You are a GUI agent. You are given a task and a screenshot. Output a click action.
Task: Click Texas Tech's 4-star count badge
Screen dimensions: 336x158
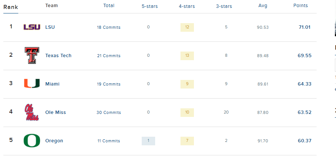pyautogui.click(x=187, y=56)
